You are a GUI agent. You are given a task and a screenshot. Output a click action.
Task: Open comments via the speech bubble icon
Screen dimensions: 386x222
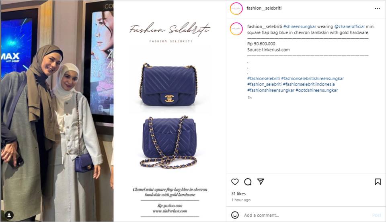coord(248,182)
